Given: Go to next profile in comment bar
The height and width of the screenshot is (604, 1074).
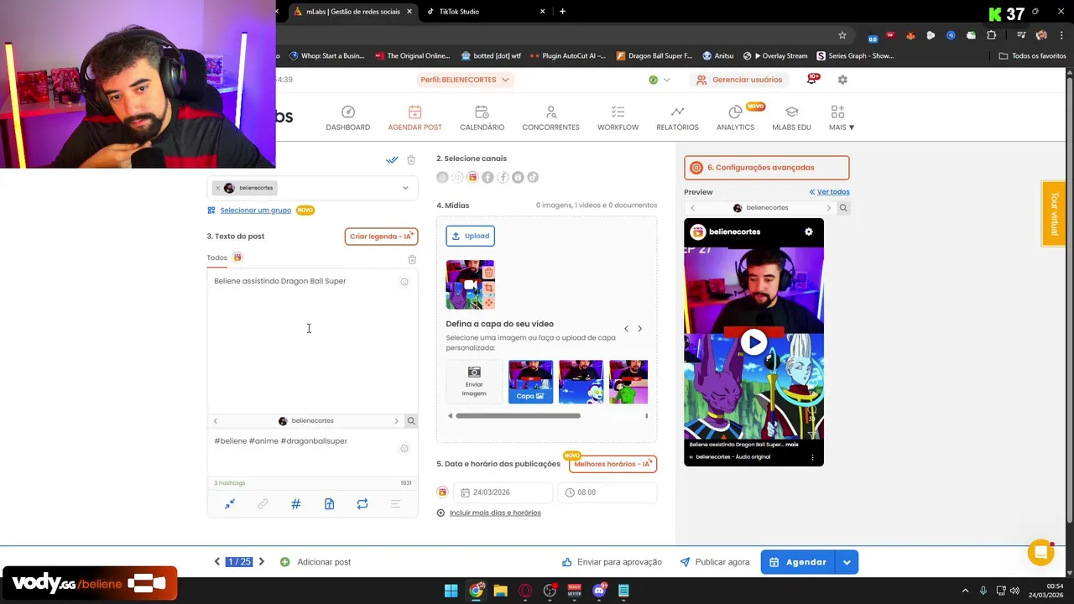Looking at the screenshot, I should (396, 421).
